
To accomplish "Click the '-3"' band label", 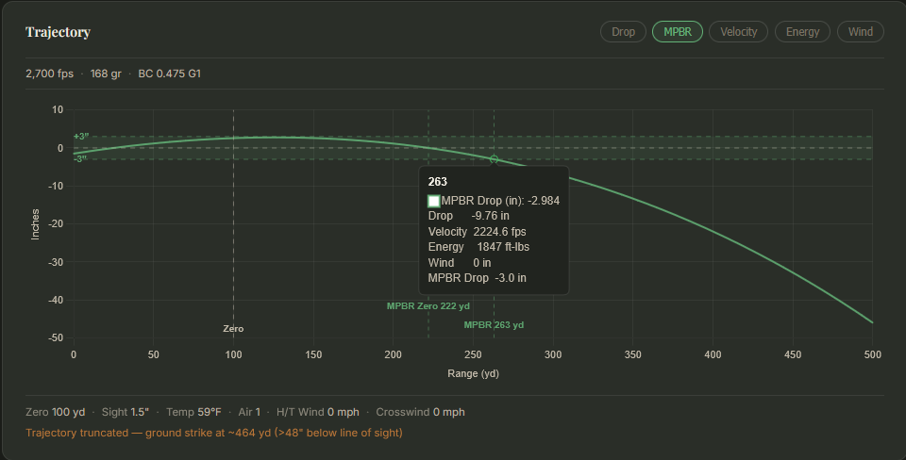I will 80,158.
